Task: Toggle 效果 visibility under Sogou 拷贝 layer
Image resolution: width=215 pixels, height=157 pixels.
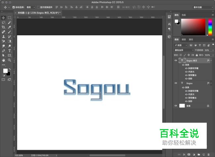Action: pyautogui.click(x=183, y=65)
